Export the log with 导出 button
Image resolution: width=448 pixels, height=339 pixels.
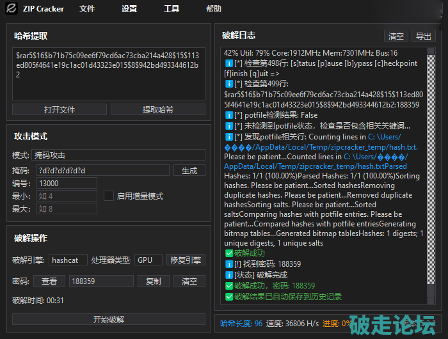(x=423, y=36)
